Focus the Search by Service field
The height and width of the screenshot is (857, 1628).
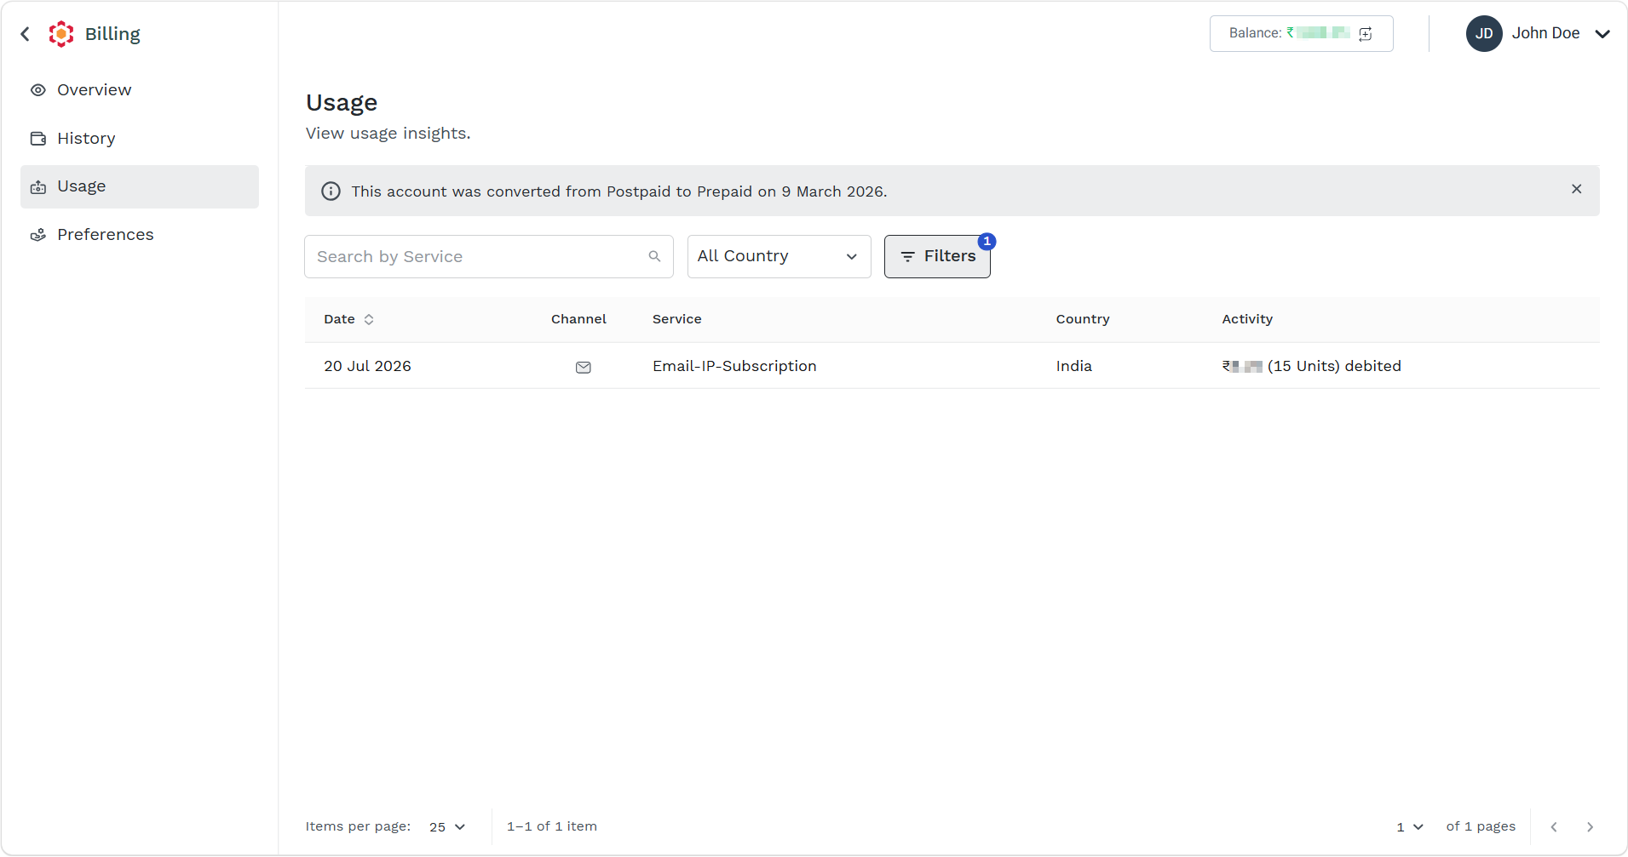click(489, 257)
